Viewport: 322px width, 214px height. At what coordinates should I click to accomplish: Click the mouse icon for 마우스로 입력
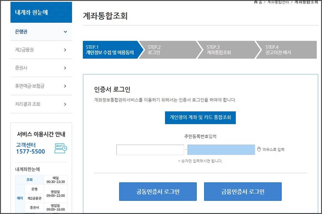pyautogui.click(x=259, y=149)
